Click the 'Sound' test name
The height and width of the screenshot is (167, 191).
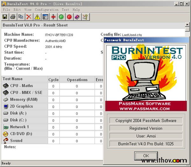tap(16, 141)
